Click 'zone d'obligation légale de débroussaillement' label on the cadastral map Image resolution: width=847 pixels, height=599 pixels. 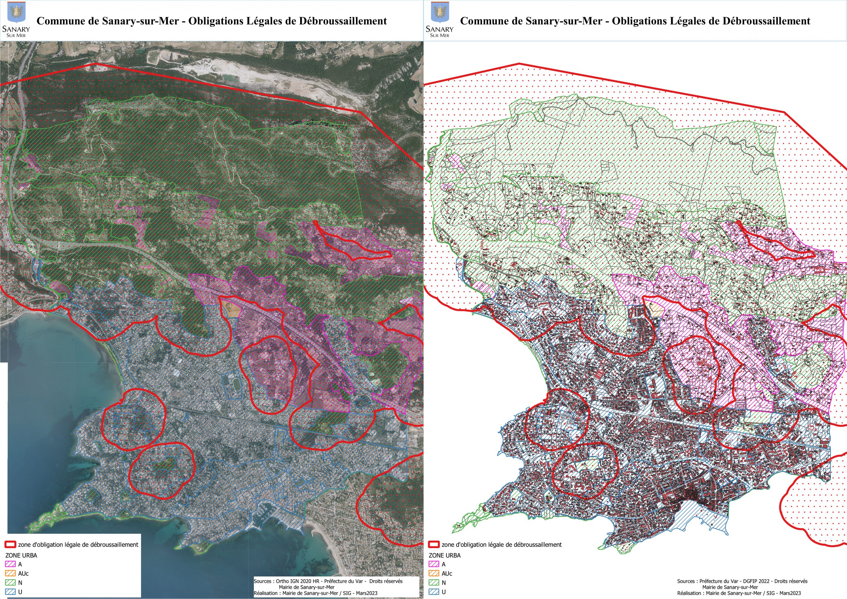[502, 544]
